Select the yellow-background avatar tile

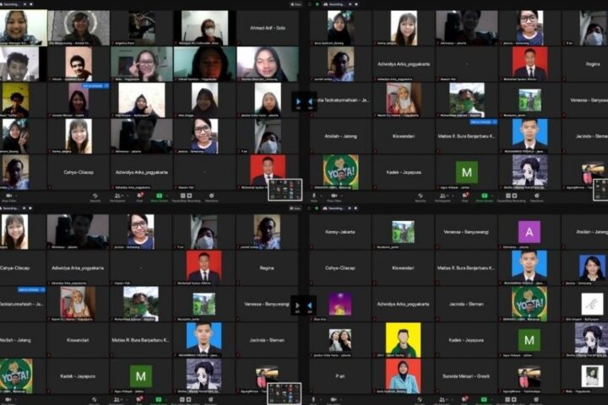coord(404,340)
